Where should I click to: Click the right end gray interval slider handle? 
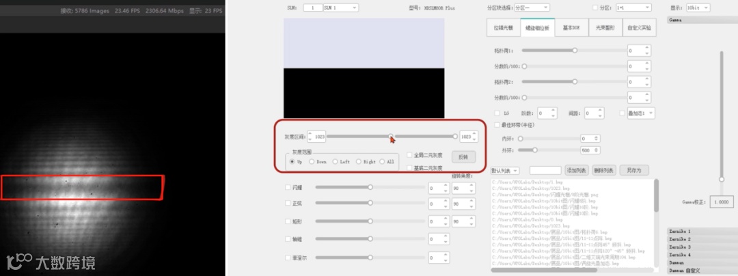pos(455,137)
